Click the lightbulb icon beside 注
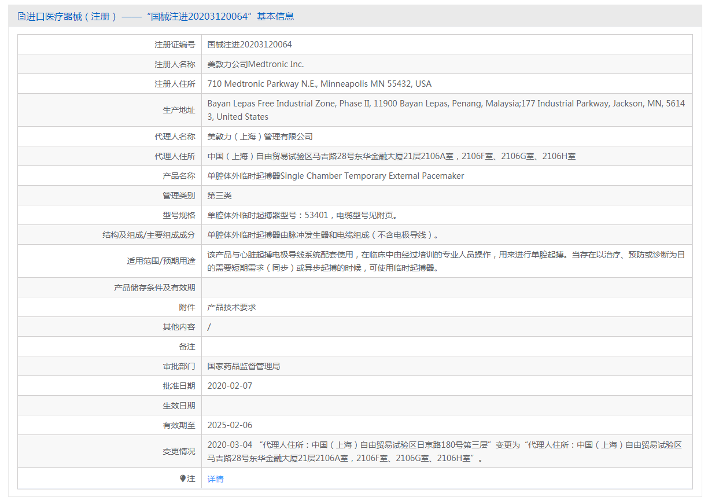 183,478
